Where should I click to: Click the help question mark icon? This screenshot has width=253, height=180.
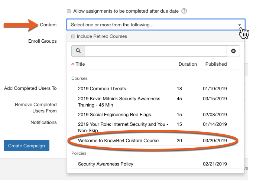coord(184,11)
